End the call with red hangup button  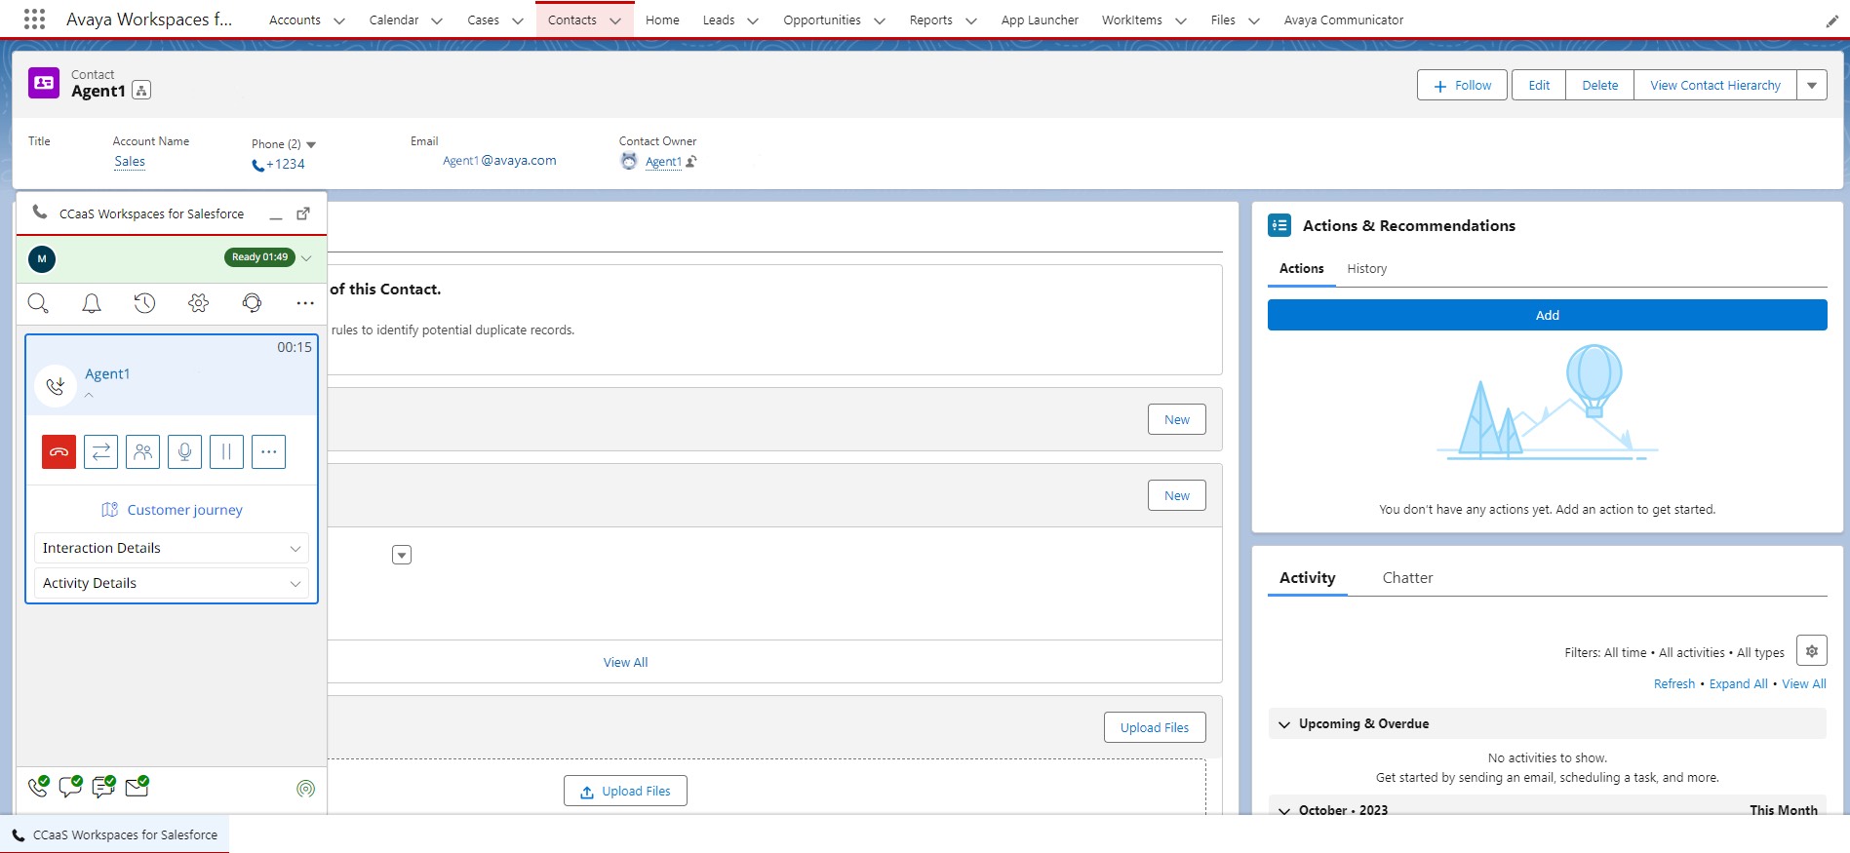(x=59, y=451)
